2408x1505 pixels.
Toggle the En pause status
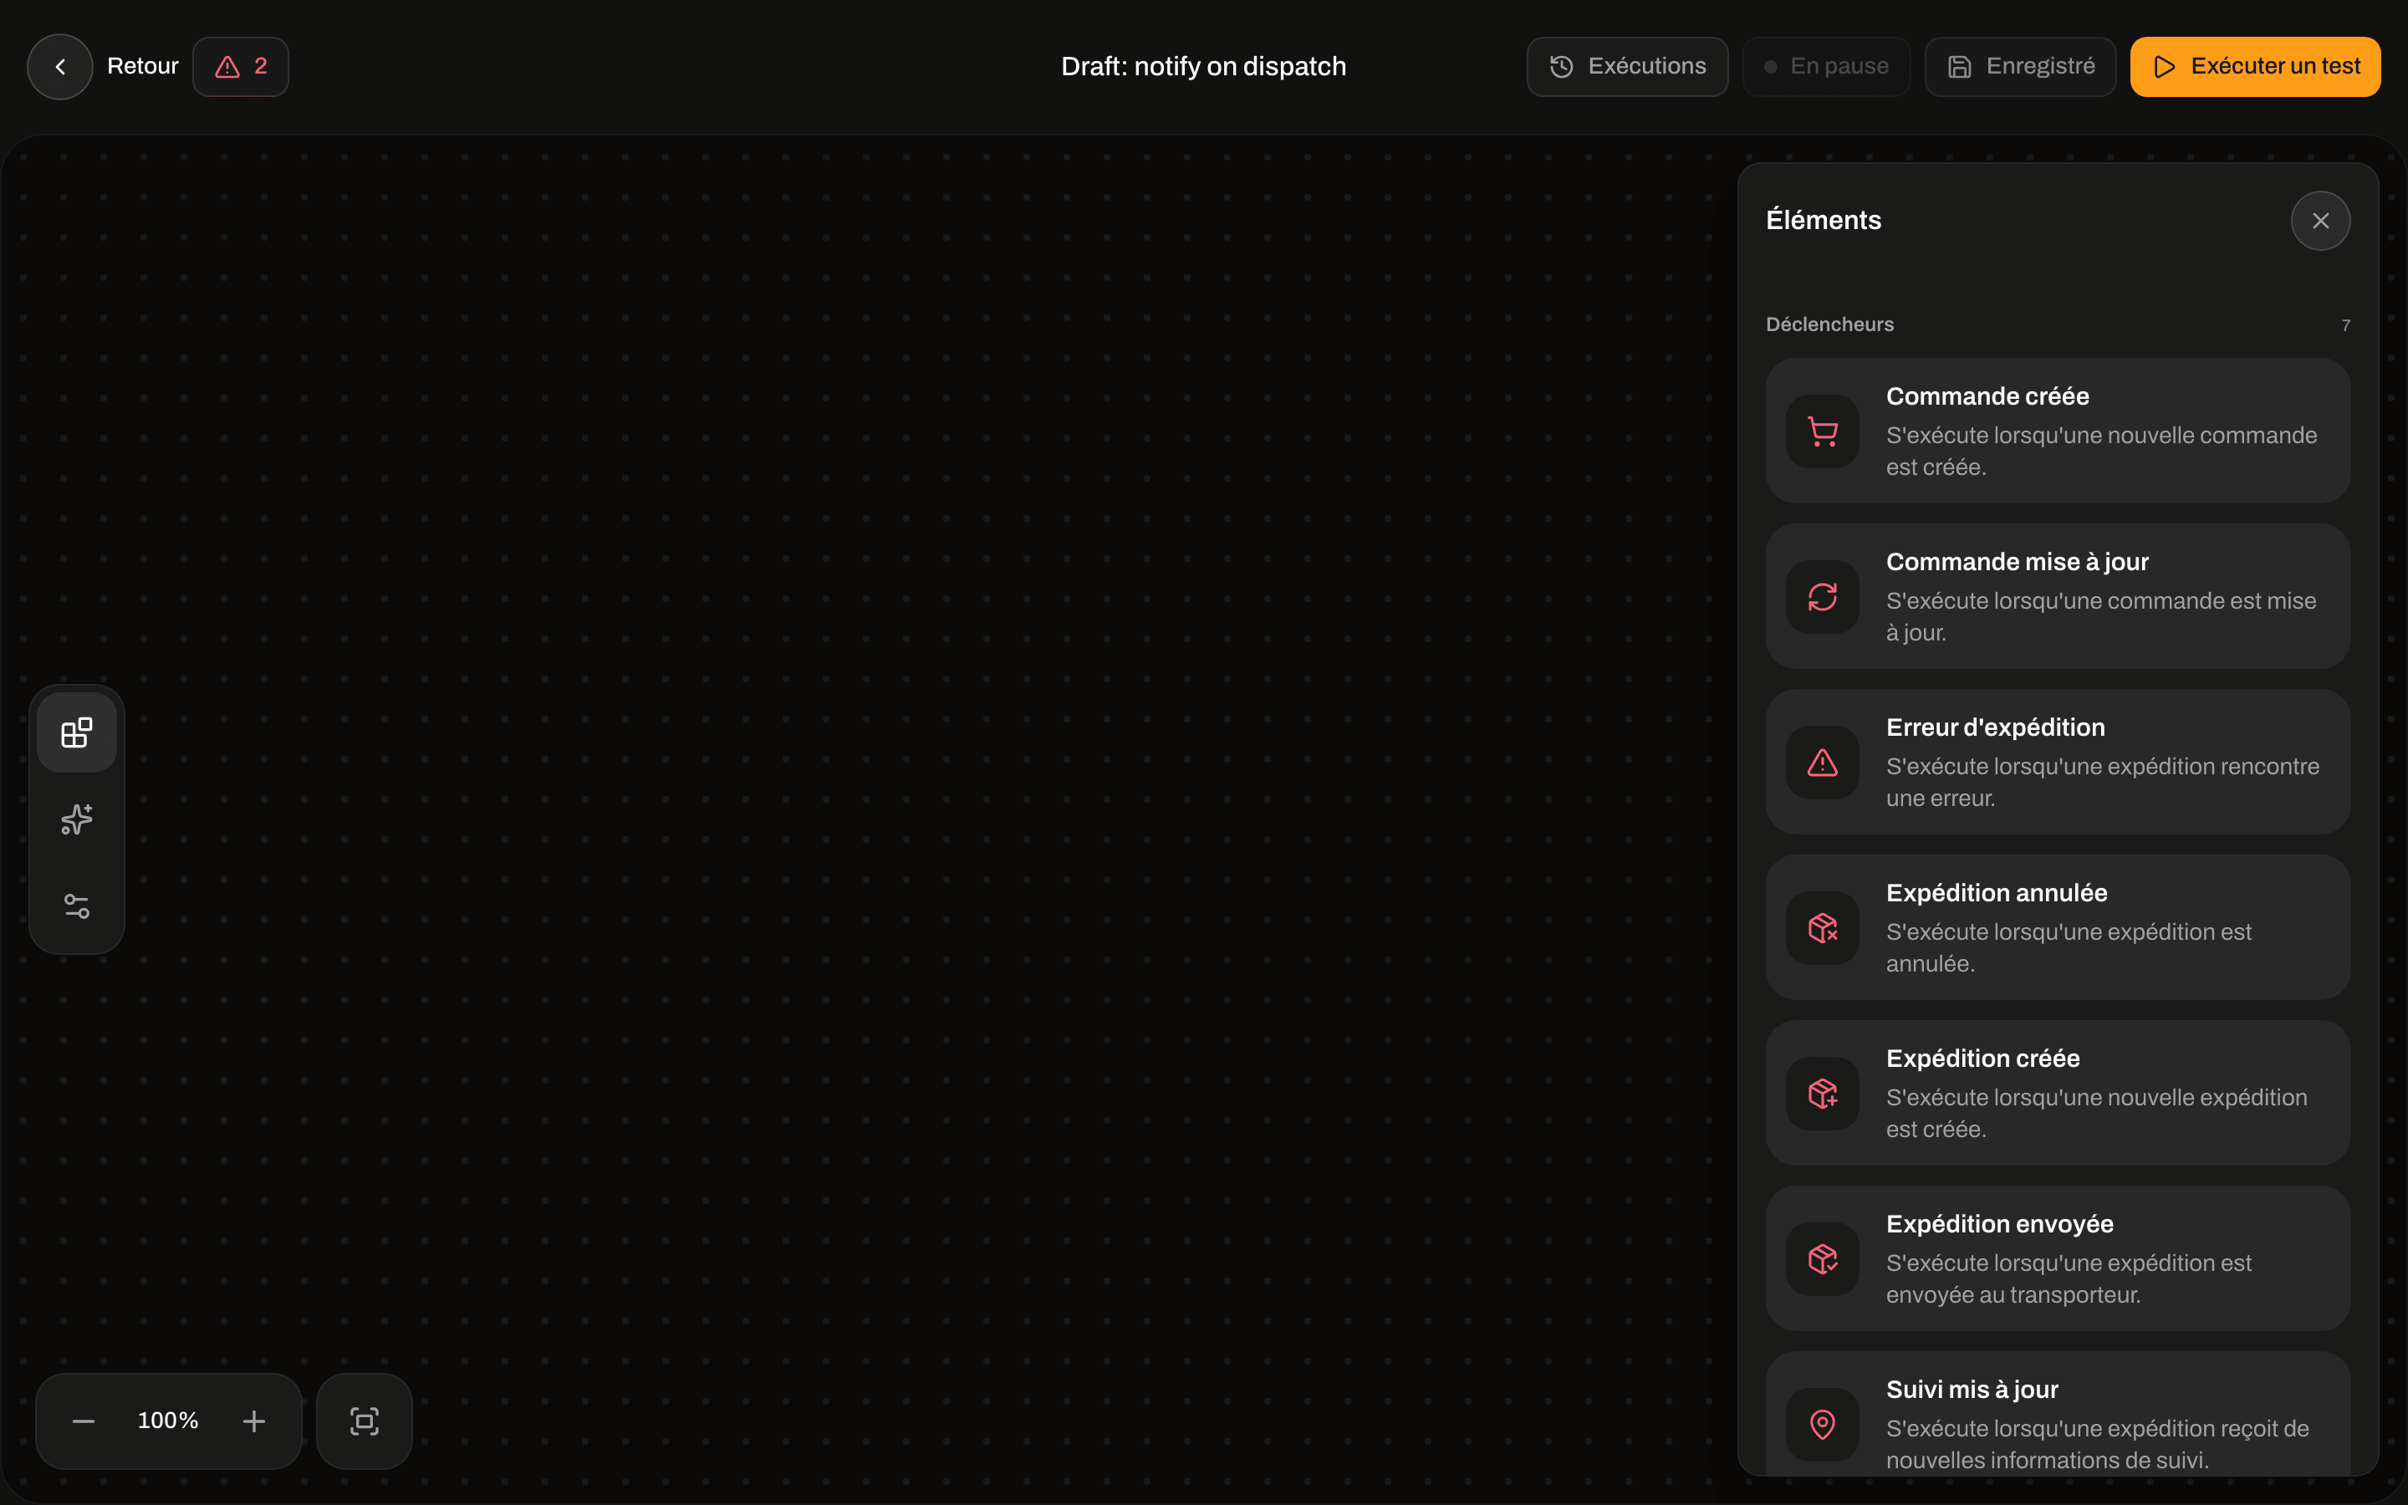[x=1826, y=67]
